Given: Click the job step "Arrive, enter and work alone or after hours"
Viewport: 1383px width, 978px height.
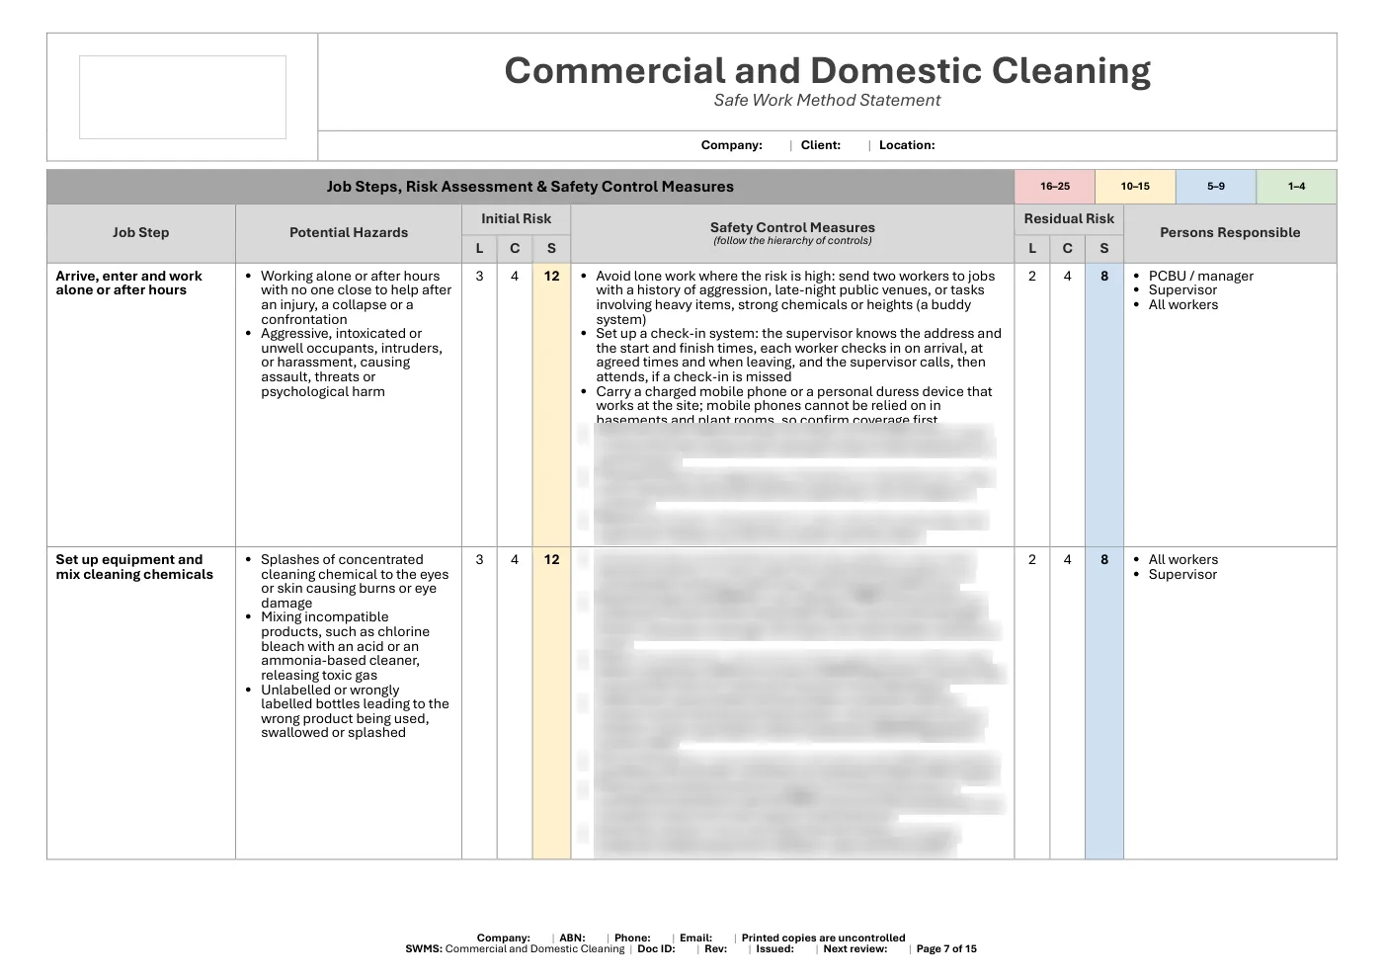Looking at the screenshot, I should pyautogui.click(x=129, y=284).
